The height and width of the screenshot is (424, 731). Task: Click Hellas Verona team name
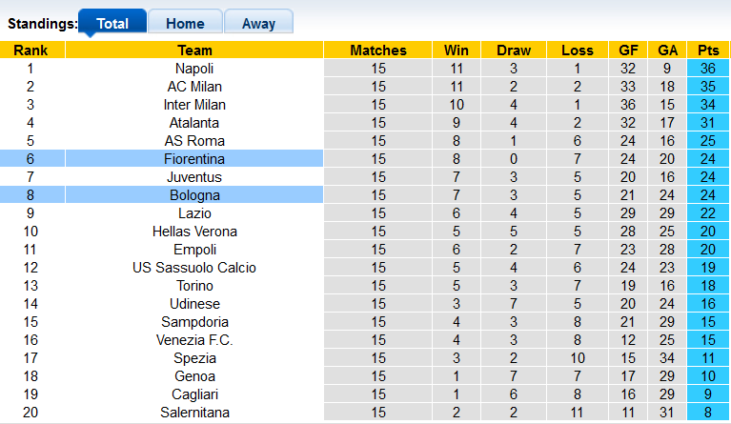pos(194,232)
